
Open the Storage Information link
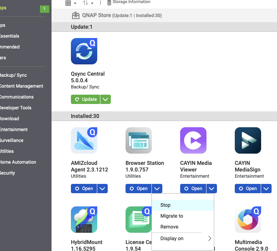131,2
